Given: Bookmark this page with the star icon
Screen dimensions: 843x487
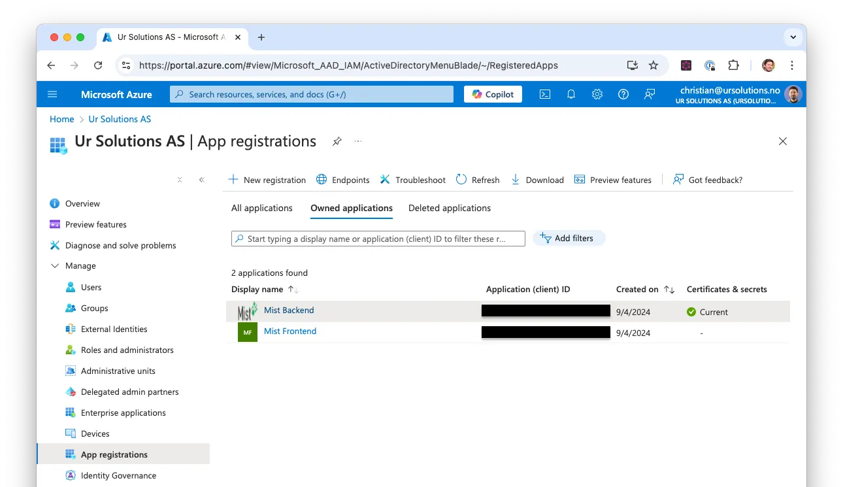Looking at the screenshot, I should [x=653, y=65].
